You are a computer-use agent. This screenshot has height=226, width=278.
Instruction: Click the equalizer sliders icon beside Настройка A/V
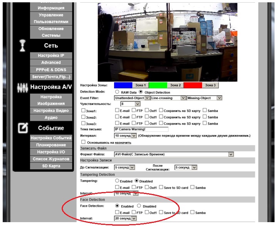coord(22,88)
